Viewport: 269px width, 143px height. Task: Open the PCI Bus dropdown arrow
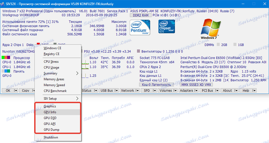(217, 91)
